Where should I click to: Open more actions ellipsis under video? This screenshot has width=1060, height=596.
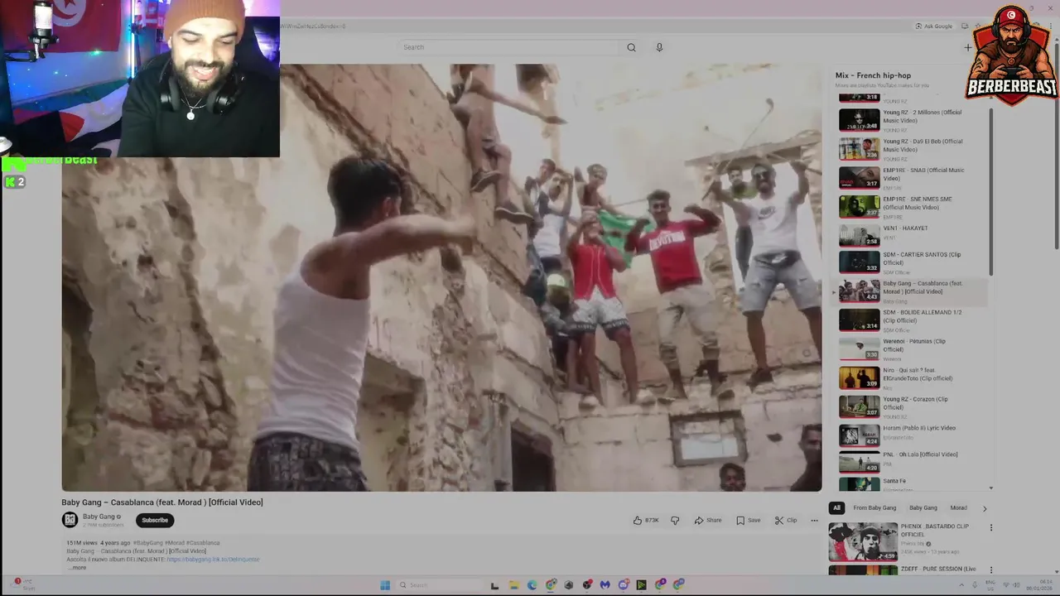[814, 520]
